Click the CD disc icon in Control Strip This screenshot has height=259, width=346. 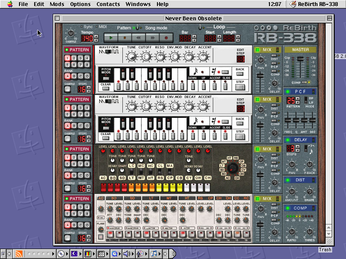pos(61,254)
